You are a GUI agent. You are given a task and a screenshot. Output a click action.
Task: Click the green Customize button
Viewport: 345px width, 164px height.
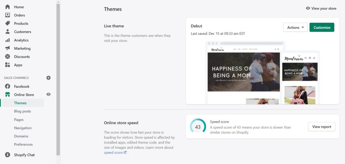[322, 28]
